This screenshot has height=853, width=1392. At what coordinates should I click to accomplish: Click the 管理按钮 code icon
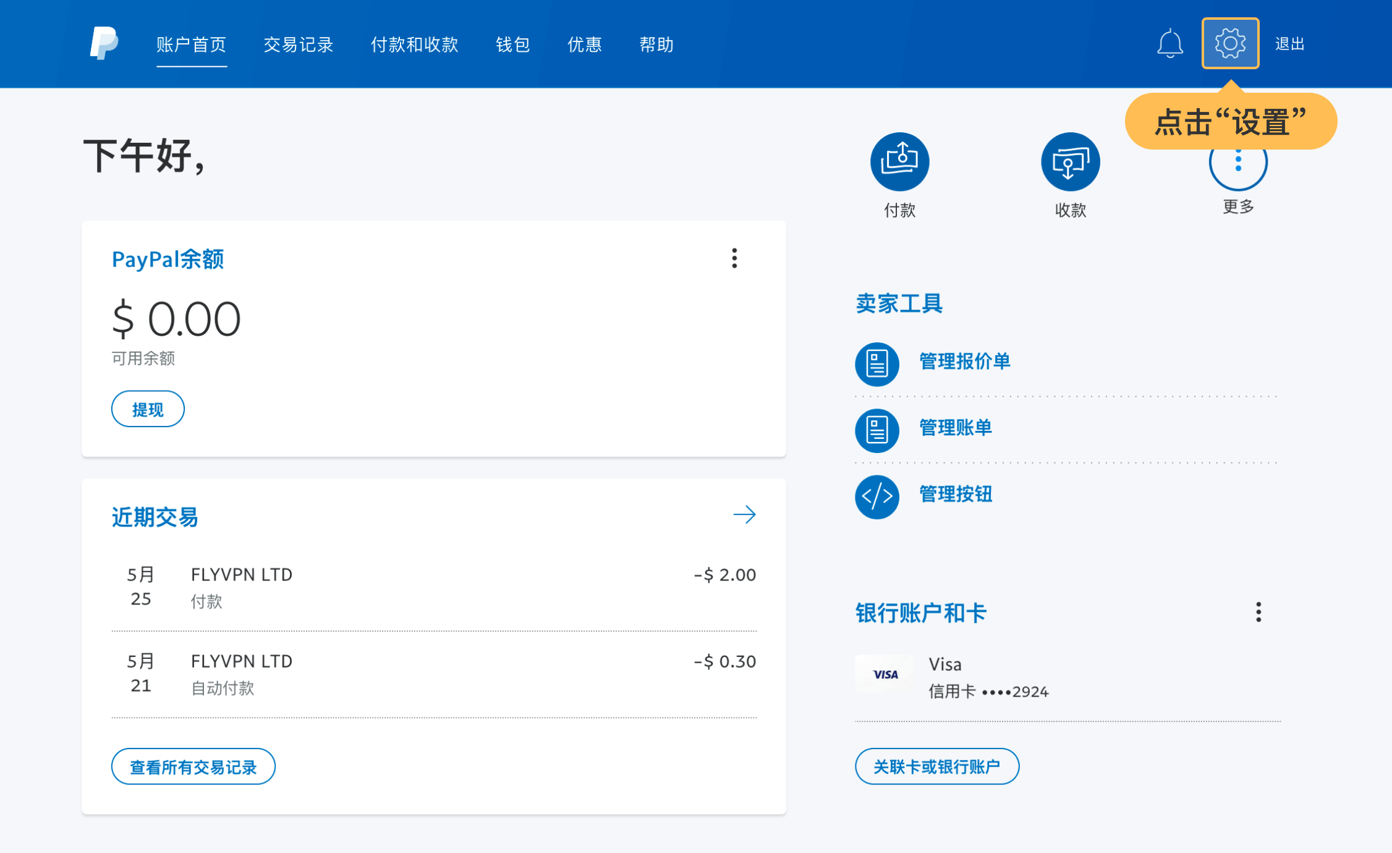tap(876, 496)
